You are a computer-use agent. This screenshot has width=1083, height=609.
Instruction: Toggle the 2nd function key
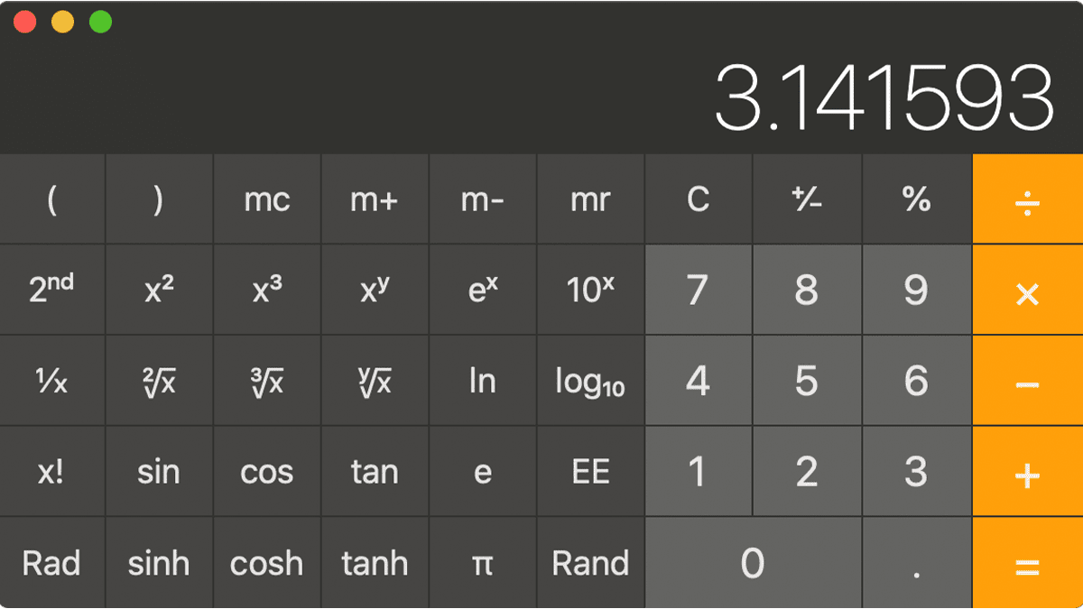click(x=51, y=290)
